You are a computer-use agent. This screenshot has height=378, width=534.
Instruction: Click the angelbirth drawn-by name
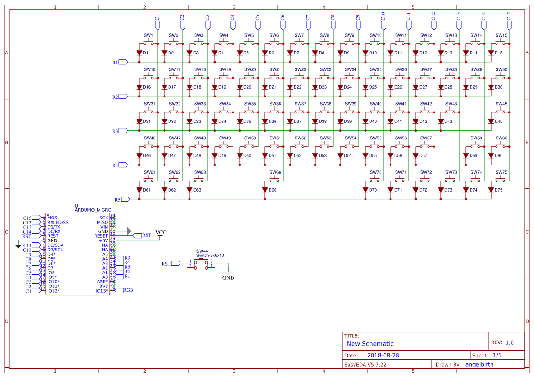pyautogui.click(x=479, y=364)
